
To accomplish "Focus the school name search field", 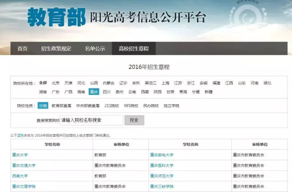I will point(91,120).
